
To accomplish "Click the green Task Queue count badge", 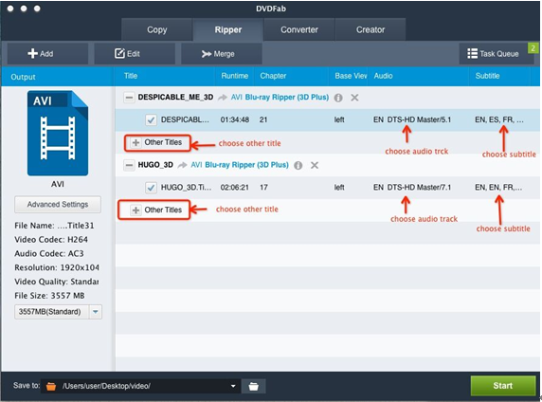I will tap(533, 48).
